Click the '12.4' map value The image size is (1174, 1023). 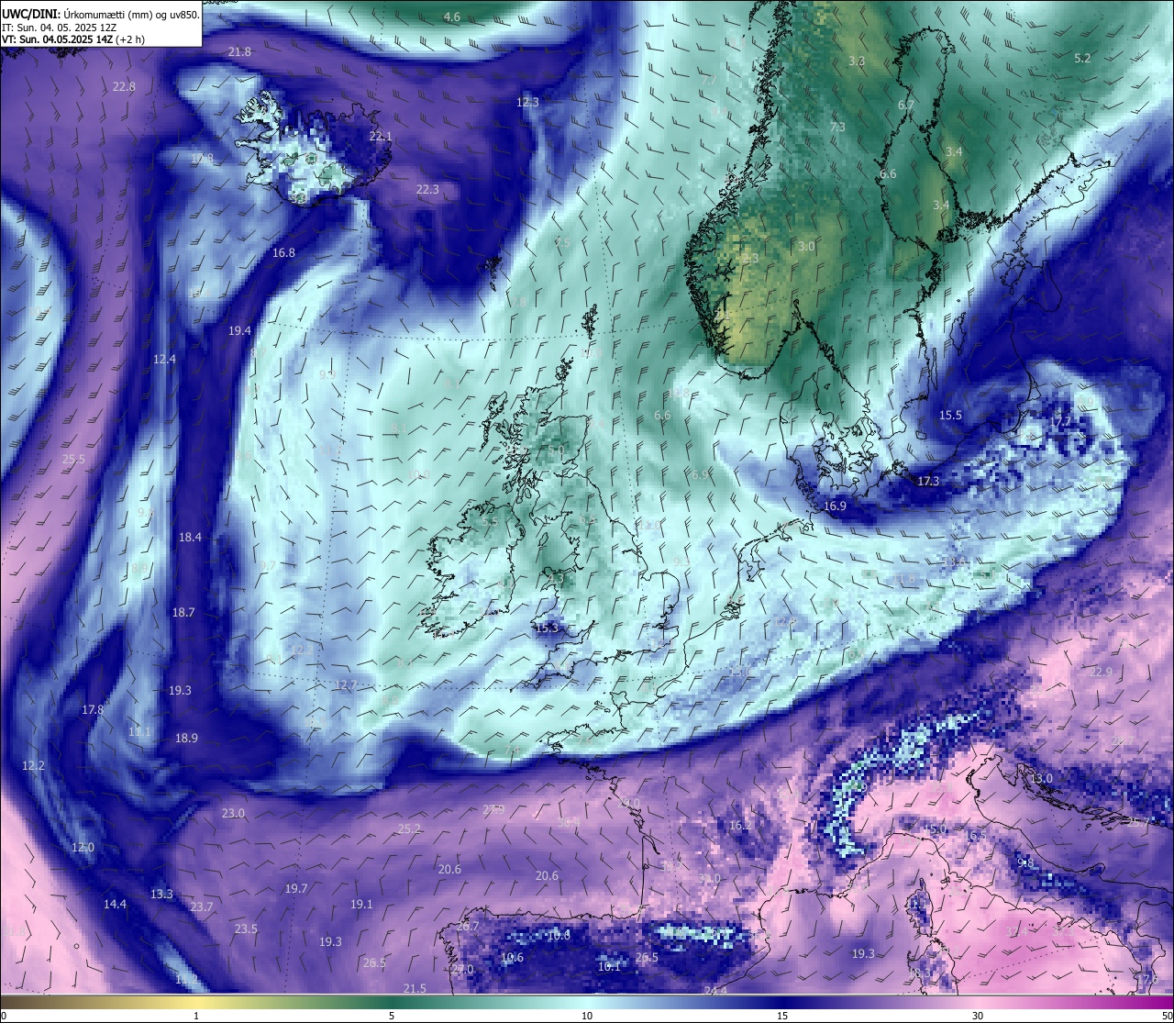(x=164, y=360)
